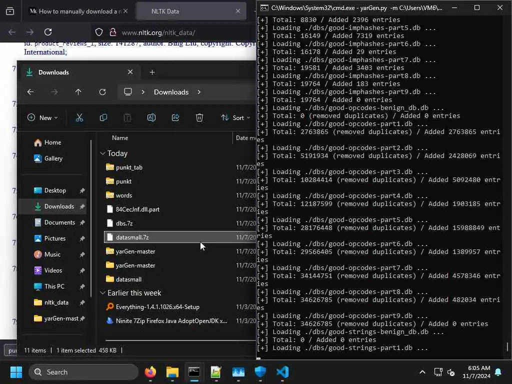
Task: Open Videos in the Explorer sidebar
Action: point(53,270)
